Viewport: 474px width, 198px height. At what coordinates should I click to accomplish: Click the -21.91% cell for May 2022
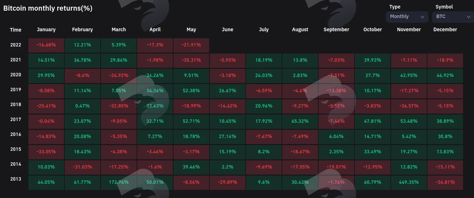click(x=191, y=45)
